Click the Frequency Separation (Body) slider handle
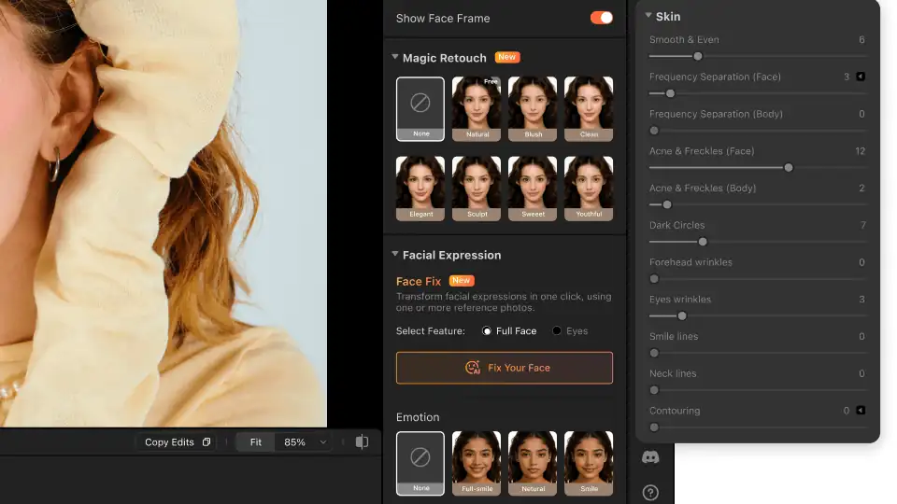The height and width of the screenshot is (504, 897). tap(654, 131)
